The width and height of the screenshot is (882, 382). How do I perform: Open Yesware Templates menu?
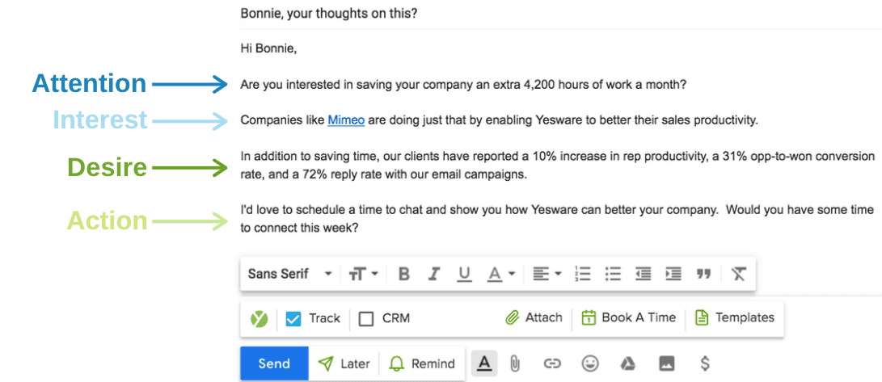coord(734,318)
